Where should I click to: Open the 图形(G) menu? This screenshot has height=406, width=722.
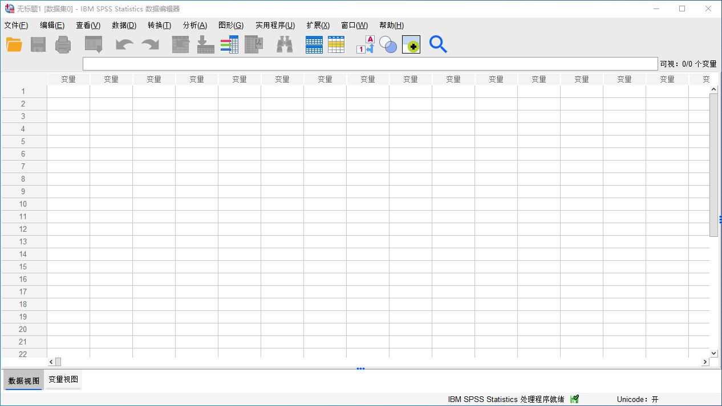pyautogui.click(x=230, y=25)
